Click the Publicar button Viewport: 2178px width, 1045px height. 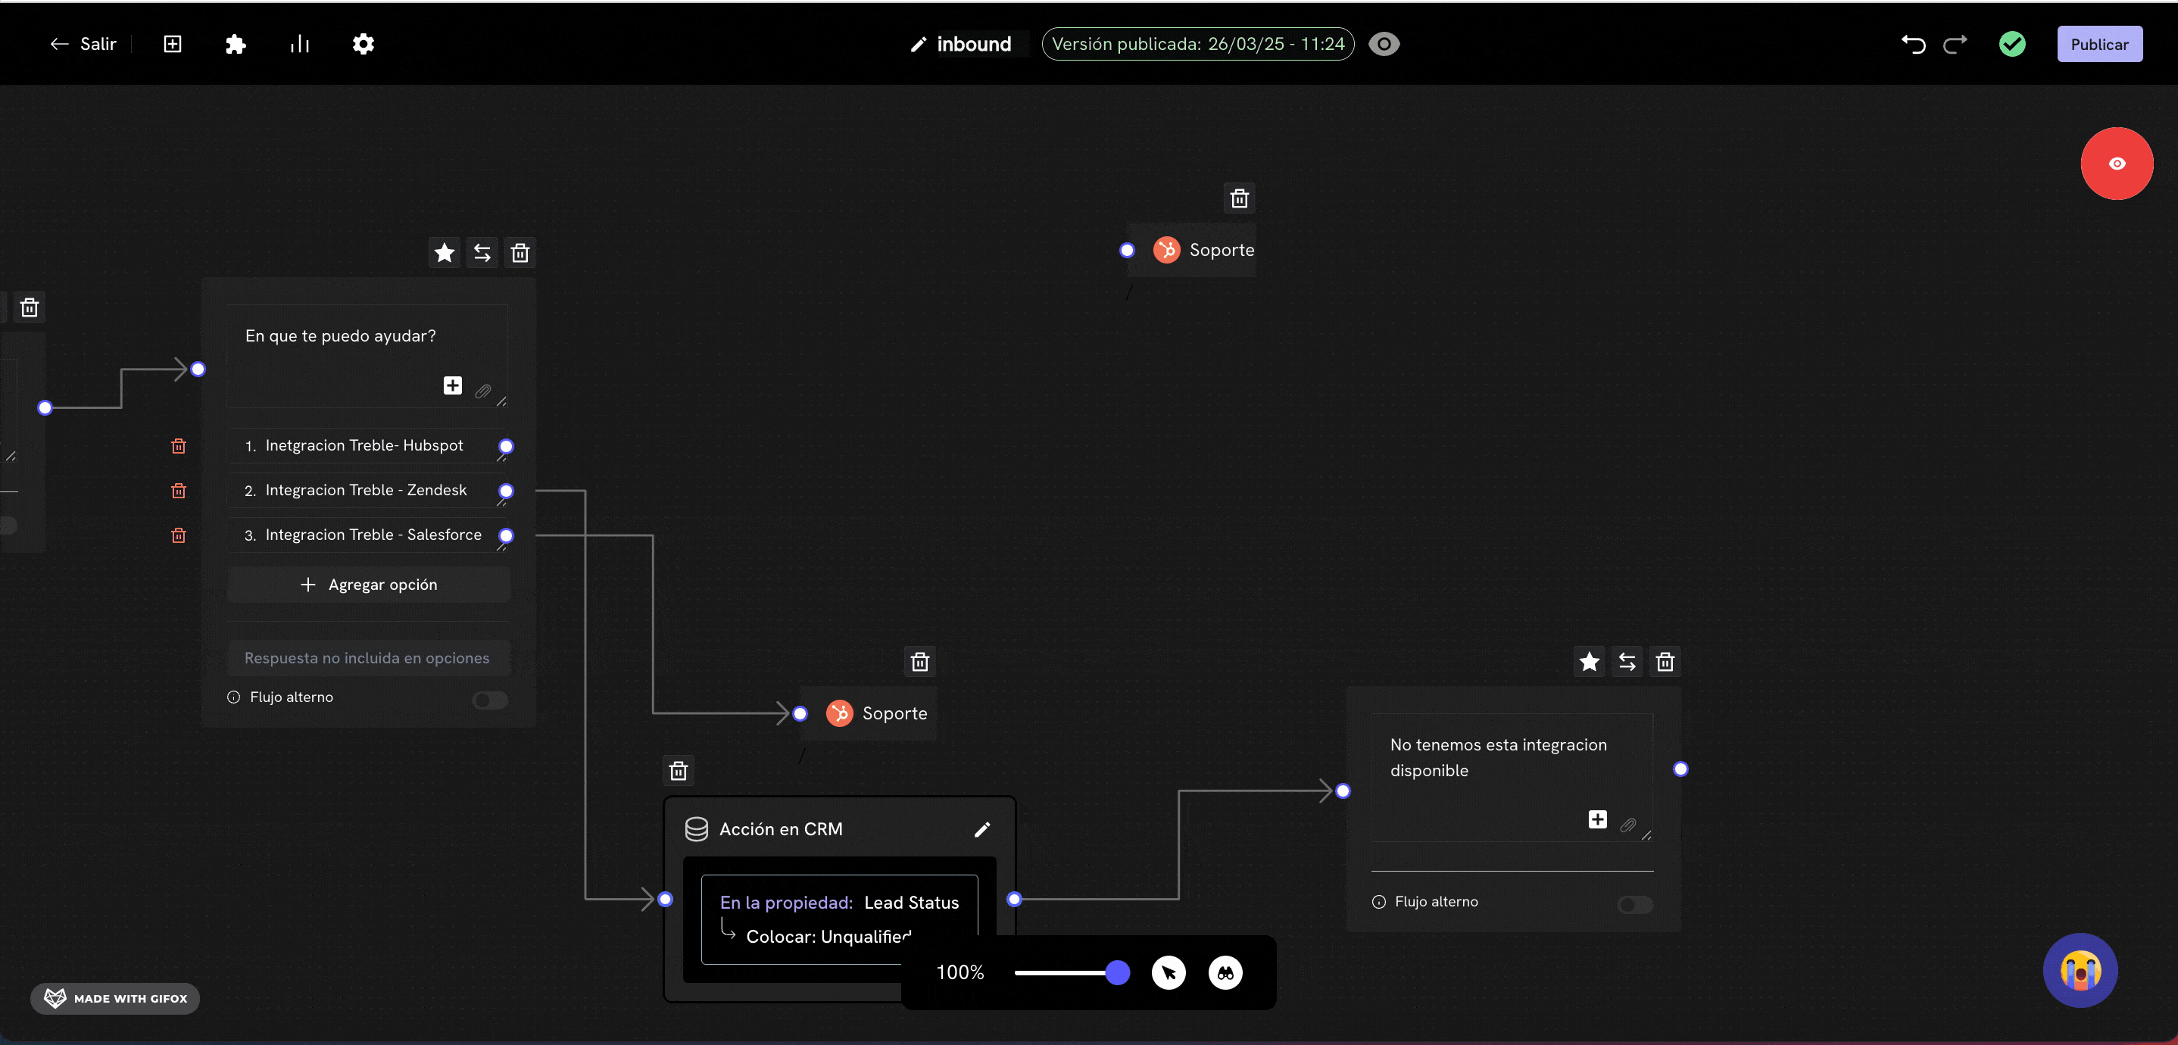[x=2099, y=44]
